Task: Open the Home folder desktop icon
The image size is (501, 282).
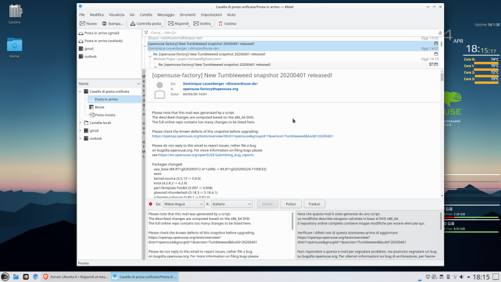Action: (14, 48)
